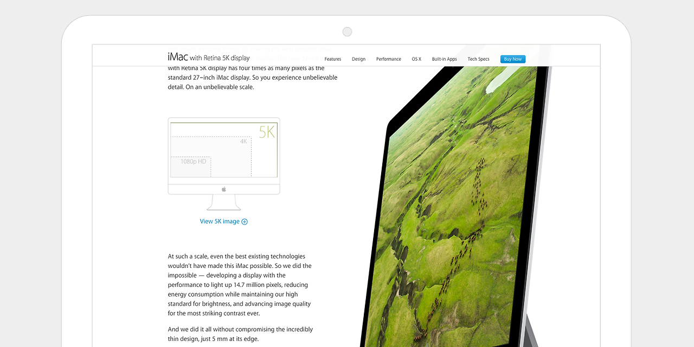This screenshot has width=694, height=347.
Task: Open the Features section
Action: (332, 59)
